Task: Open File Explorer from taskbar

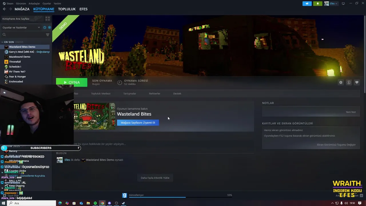Action: (x=88, y=203)
